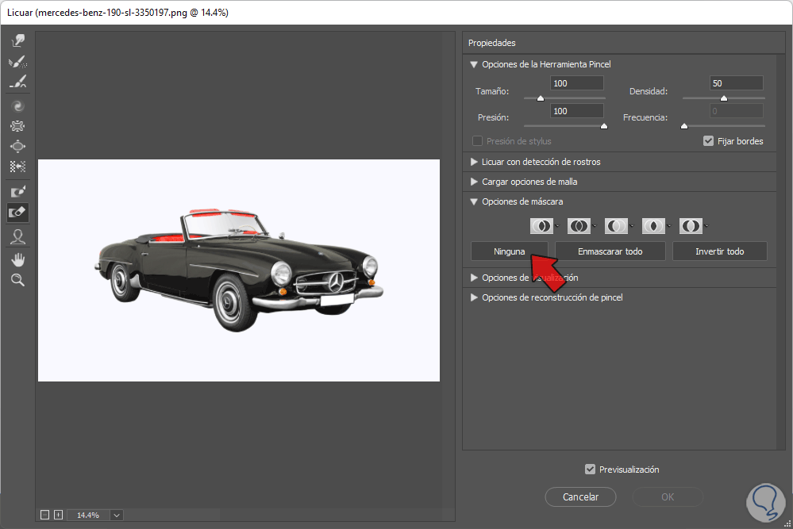The image size is (793, 529).
Task: Click the Tamaño value input field
Action: click(576, 83)
